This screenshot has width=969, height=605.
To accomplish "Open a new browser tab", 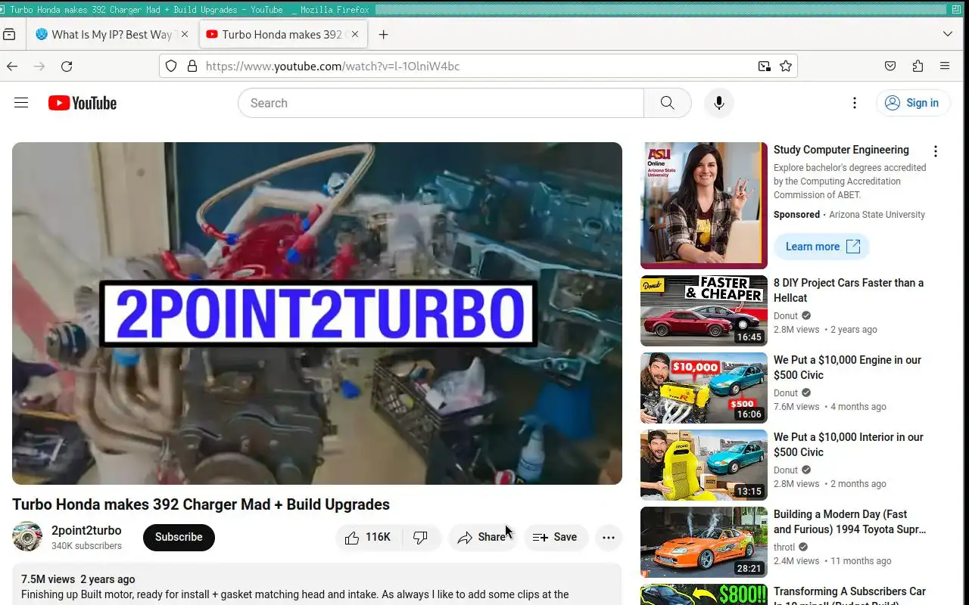I will (x=384, y=35).
